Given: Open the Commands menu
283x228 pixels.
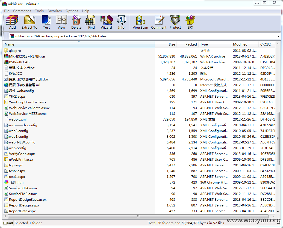Looking at the screenshot, I should [x=22, y=11].
